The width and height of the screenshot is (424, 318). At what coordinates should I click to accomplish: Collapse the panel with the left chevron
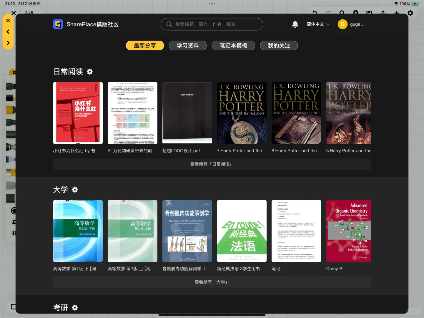tap(8, 32)
